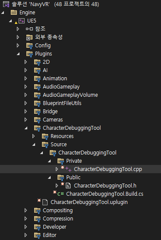Click the AudioGameplayVolume filter folder icon
The width and height of the screenshot is (161, 240).
tap(37, 95)
